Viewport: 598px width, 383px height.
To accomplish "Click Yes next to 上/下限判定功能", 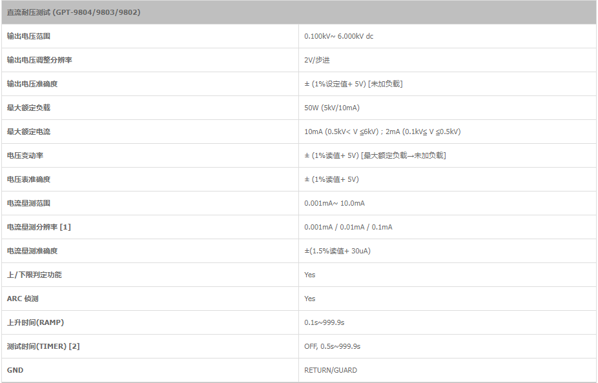I will 310,275.
